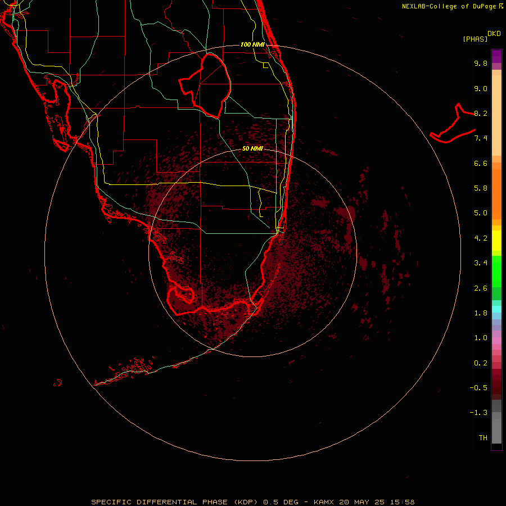Viewport: 506px width, 506px height.
Task: Click the bright green color scale band
Action: (496, 272)
